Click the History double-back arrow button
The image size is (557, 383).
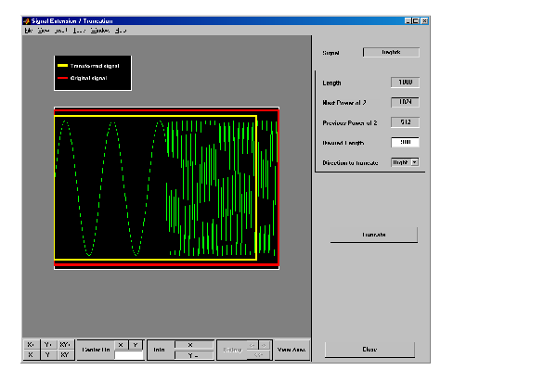point(258,355)
